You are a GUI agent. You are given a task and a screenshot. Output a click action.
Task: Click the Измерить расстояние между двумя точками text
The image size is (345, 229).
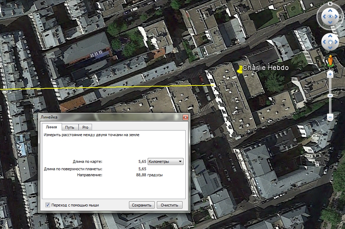coord(92,135)
